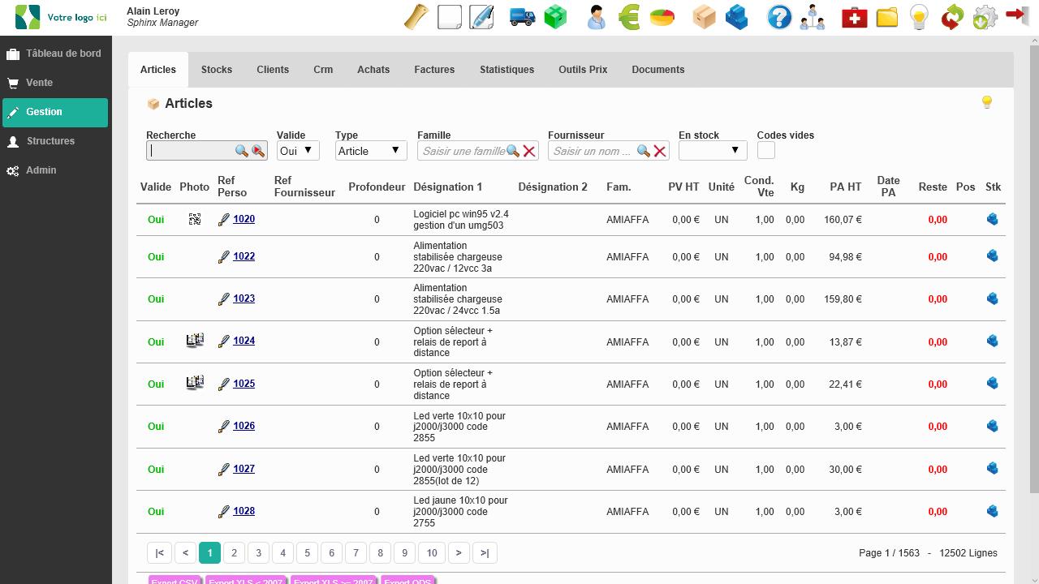Click the red first-aid kit icon
Screen dimensions: 1039x584
pyautogui.click(x=854, y=17)
